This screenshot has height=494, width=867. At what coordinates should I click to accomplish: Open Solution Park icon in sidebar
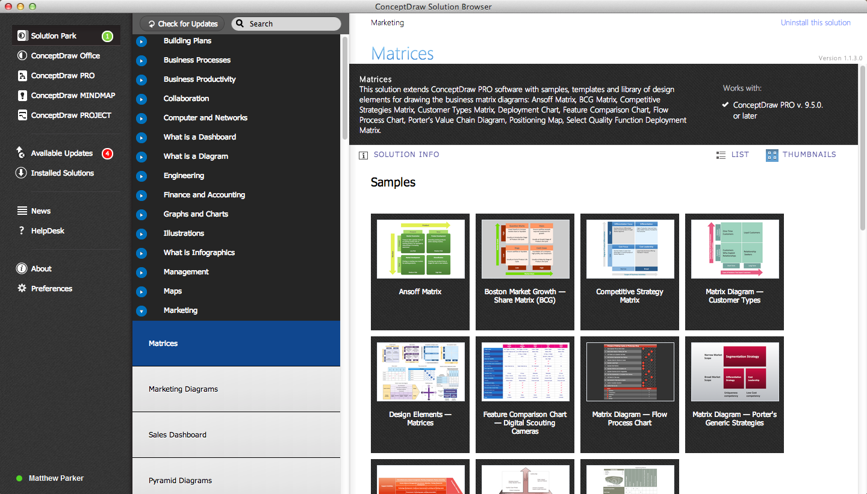[22, 36]
